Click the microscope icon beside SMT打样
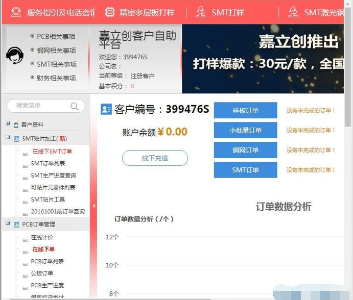Screen dimensions: 353x300 coord(201,12)
